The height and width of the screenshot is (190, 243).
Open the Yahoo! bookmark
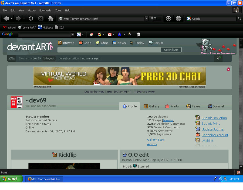click(x=9, y=28)
